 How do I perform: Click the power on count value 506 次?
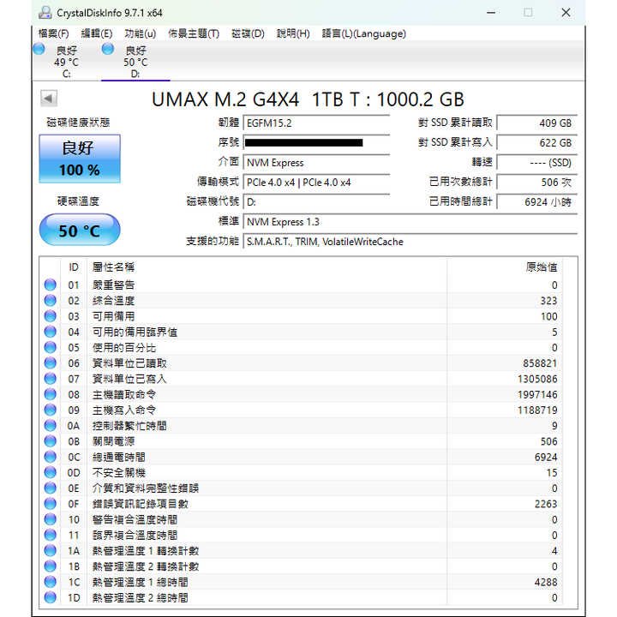point(537,183)
